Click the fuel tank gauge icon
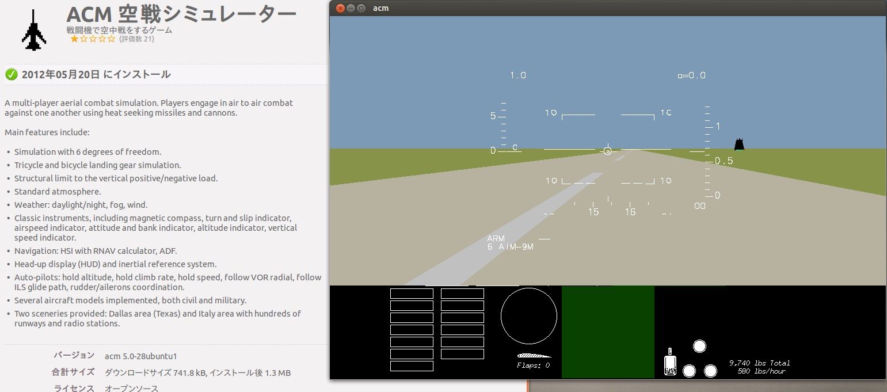 [x=670, y=361]
